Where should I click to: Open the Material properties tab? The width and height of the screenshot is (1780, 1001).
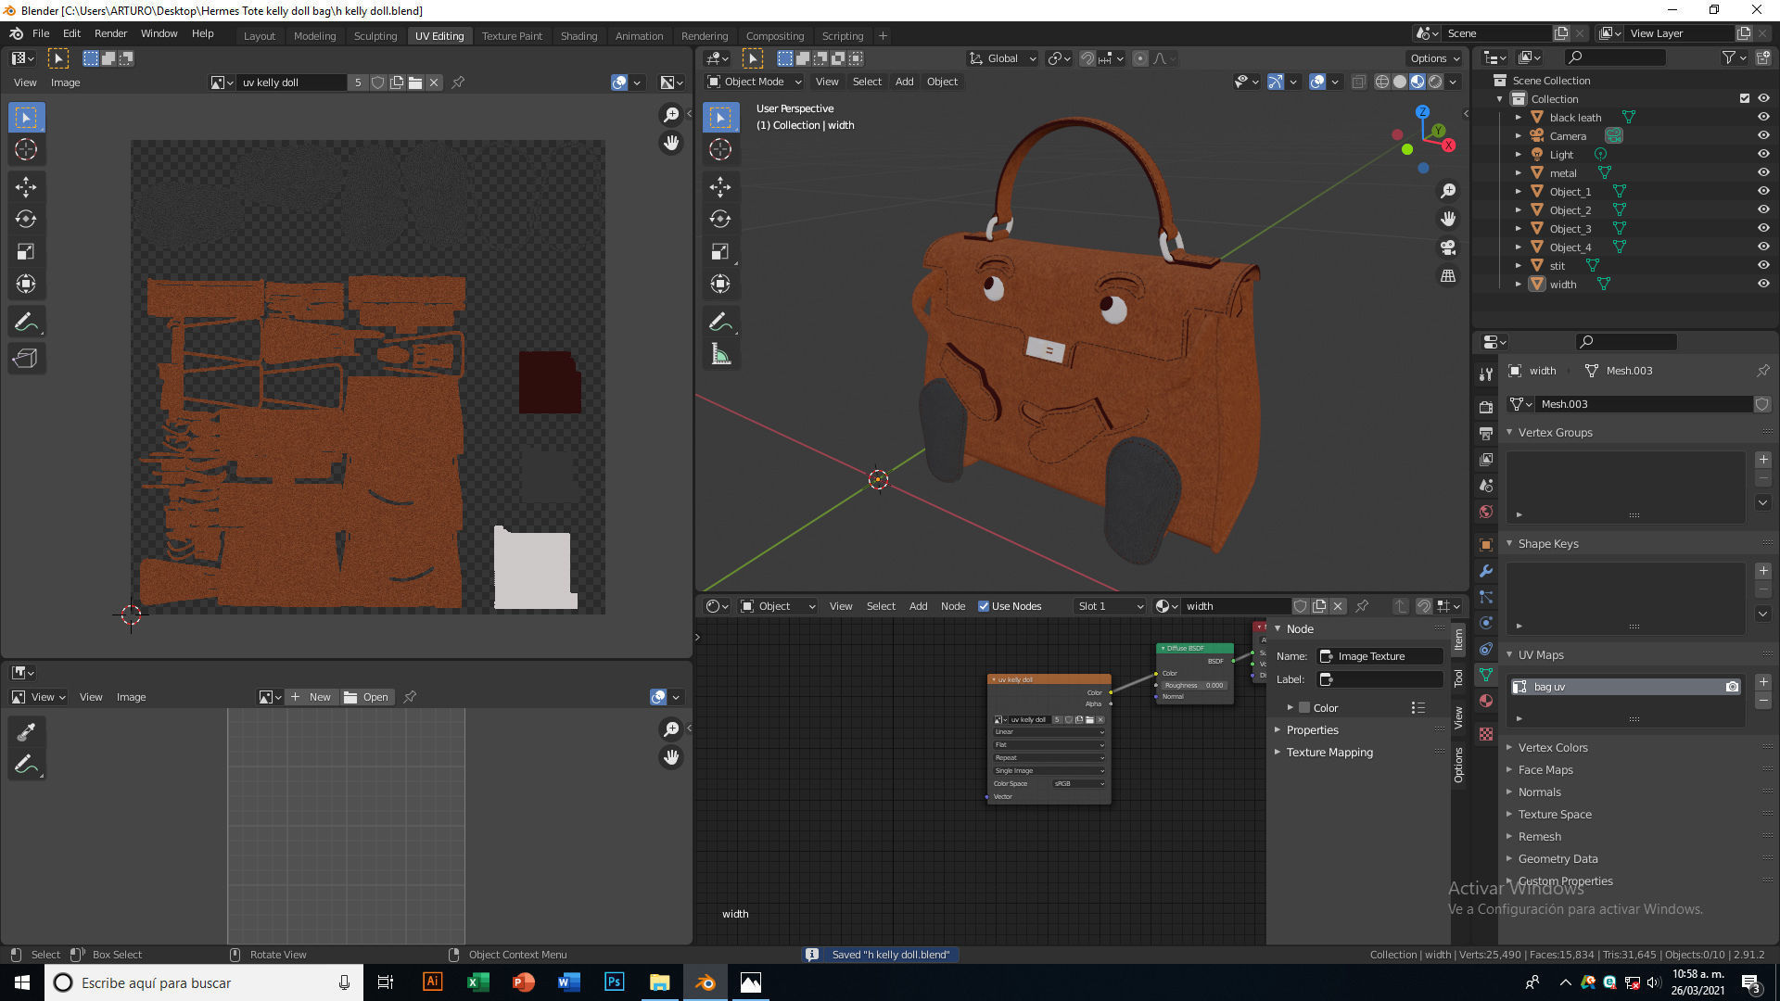tap(1486, 701)
